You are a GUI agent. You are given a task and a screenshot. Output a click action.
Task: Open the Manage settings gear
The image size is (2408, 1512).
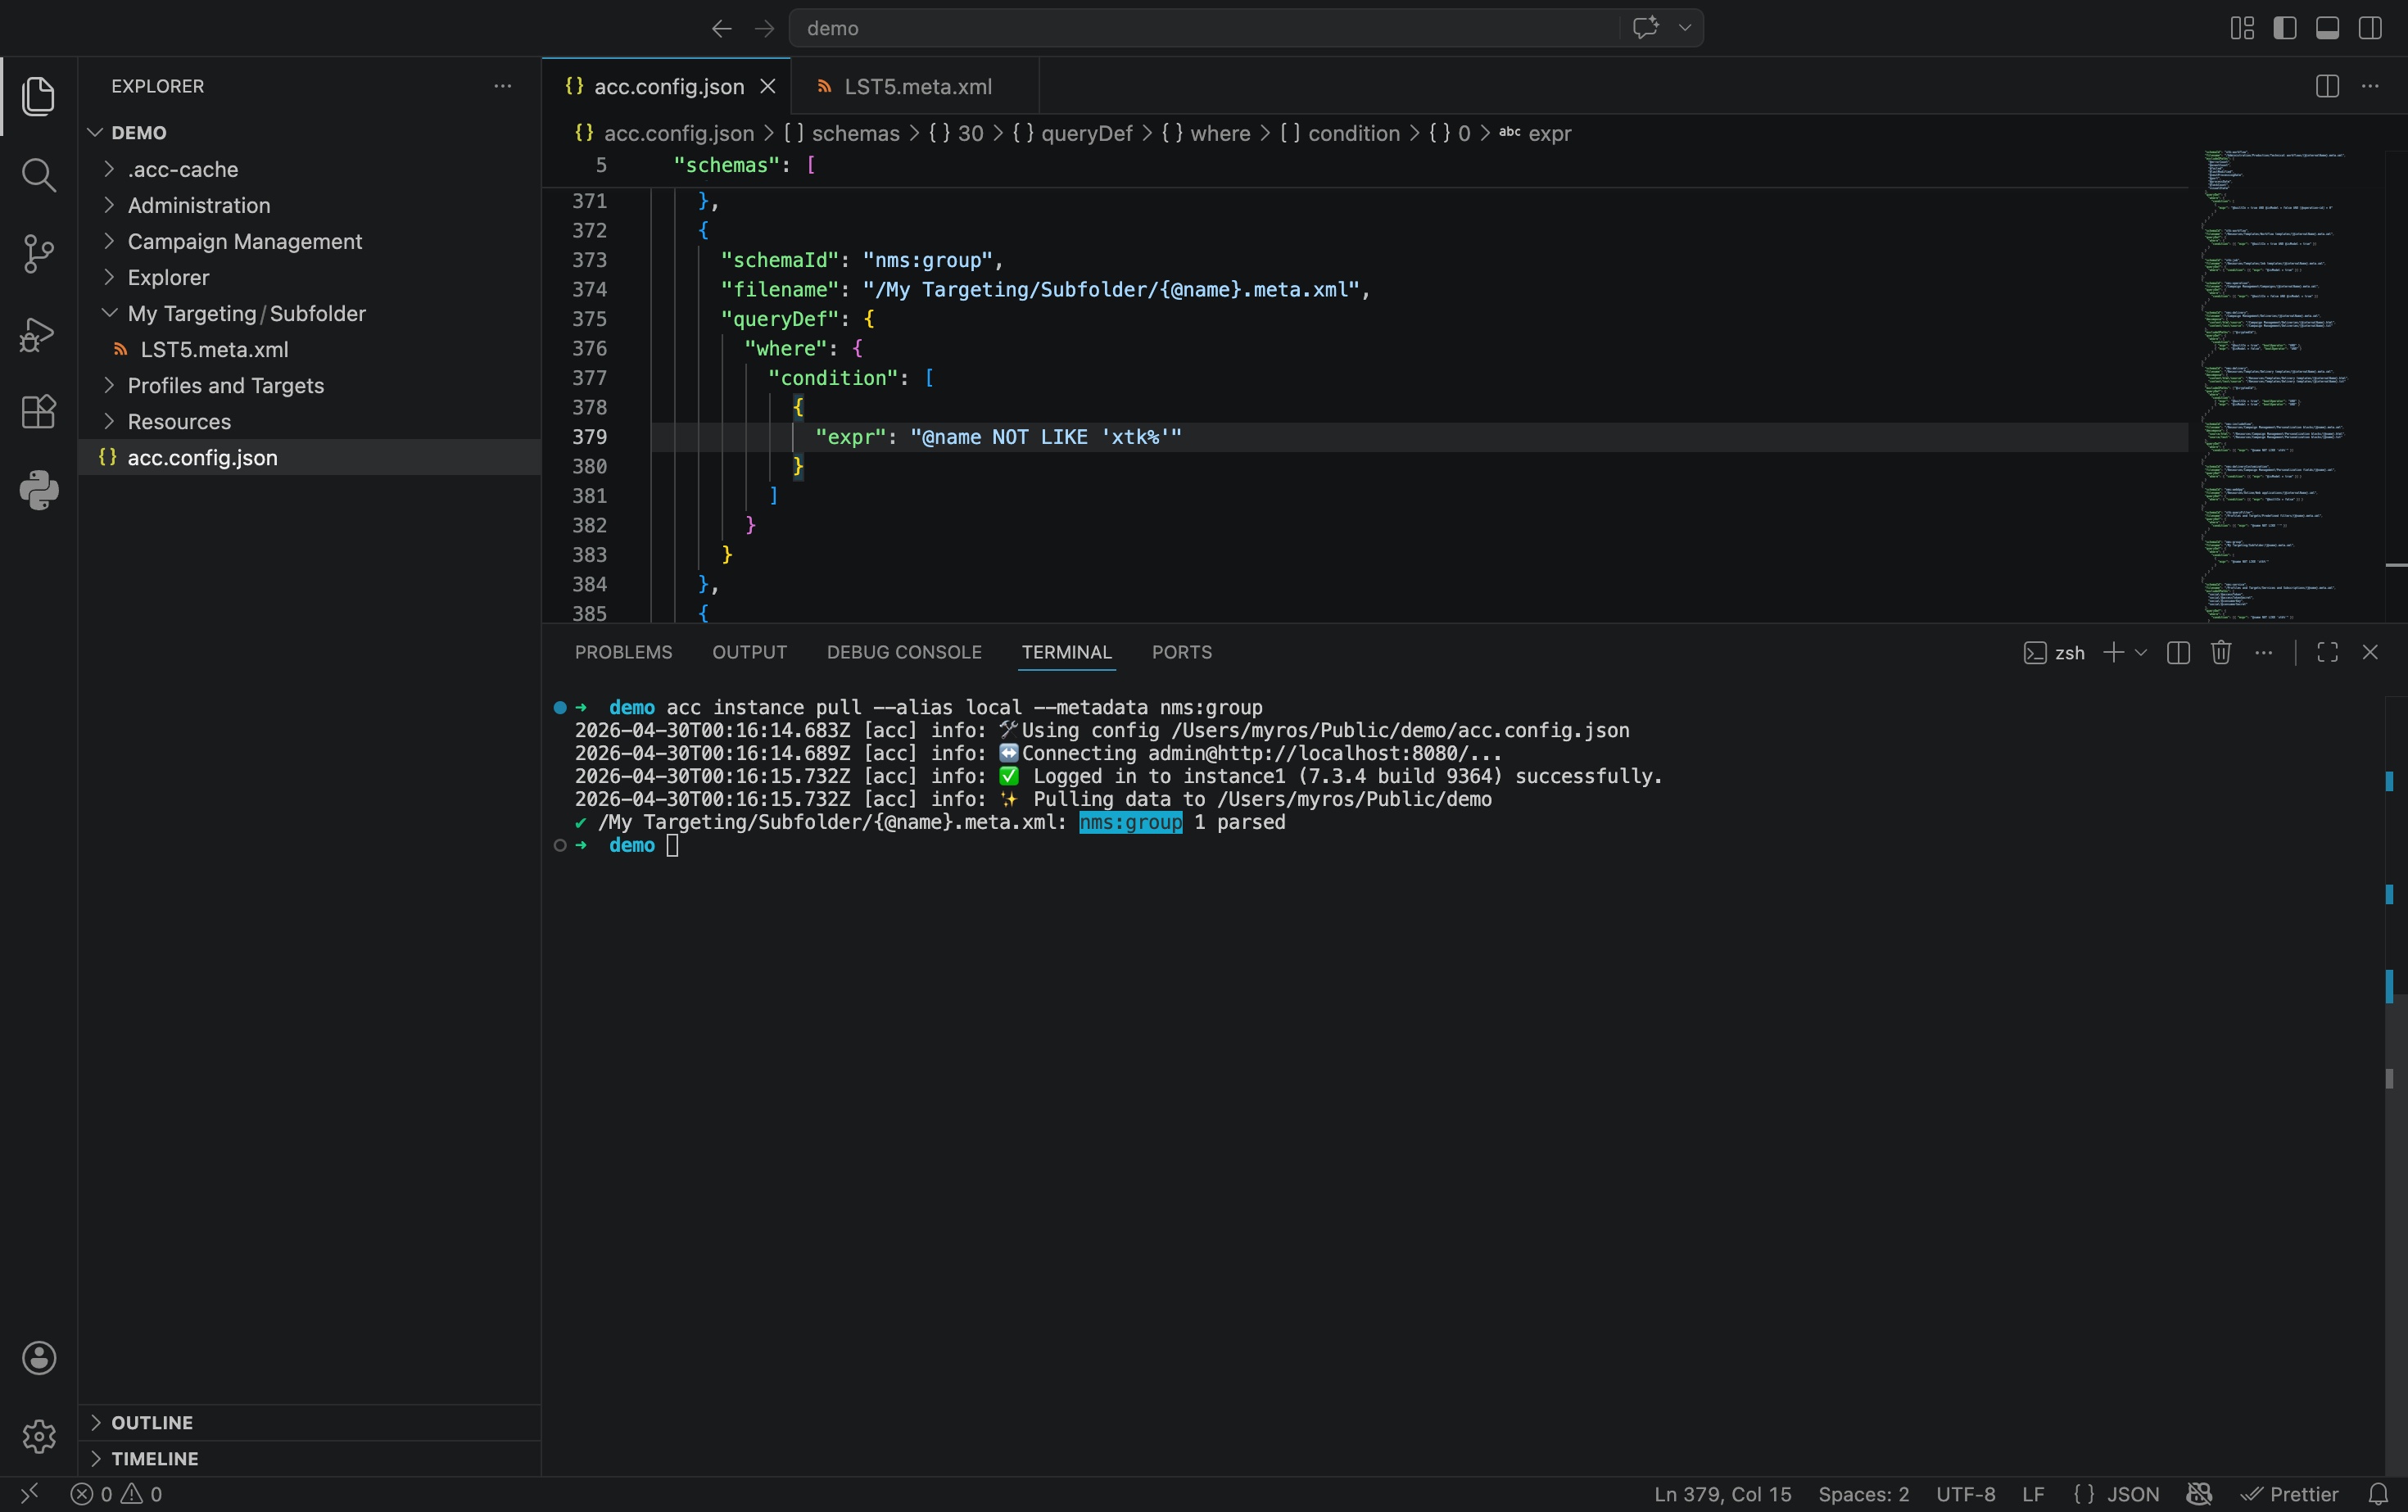[38, 1436]
